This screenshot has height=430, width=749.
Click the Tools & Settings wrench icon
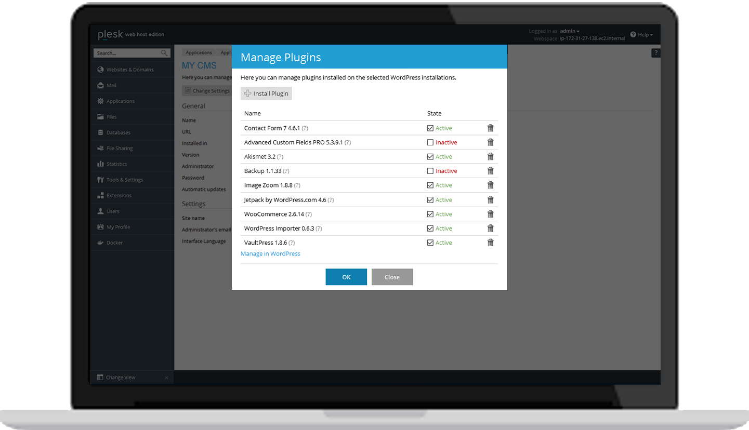point(100,180)
